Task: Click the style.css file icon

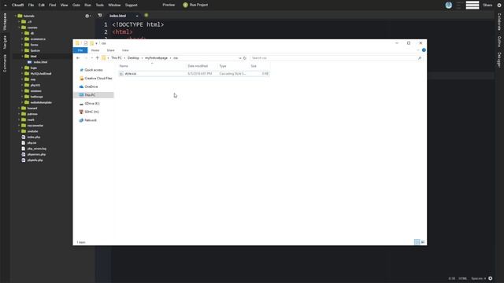Action: point(121,74)
